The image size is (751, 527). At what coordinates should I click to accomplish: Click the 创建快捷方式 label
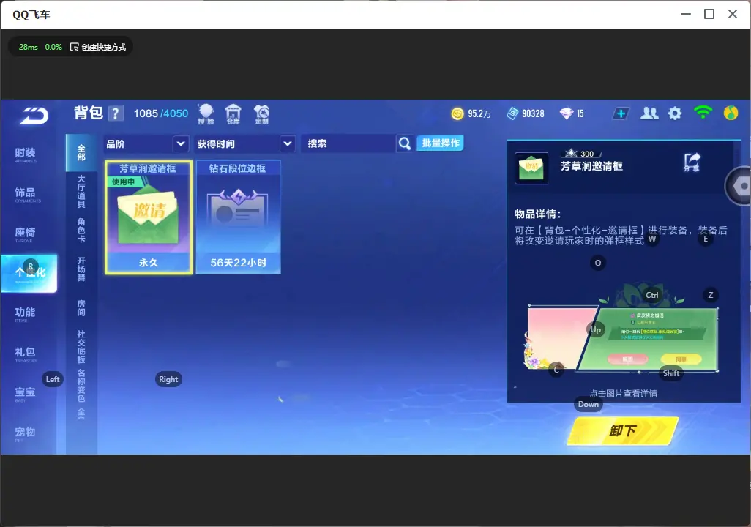pyautogui.click(x=103, y=47)
